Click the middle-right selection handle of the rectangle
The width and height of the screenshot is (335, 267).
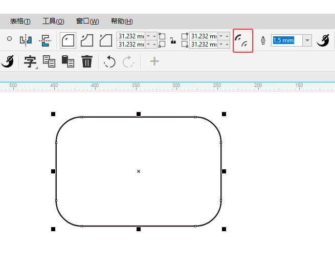pyautogui.click(x=224, y=171)
